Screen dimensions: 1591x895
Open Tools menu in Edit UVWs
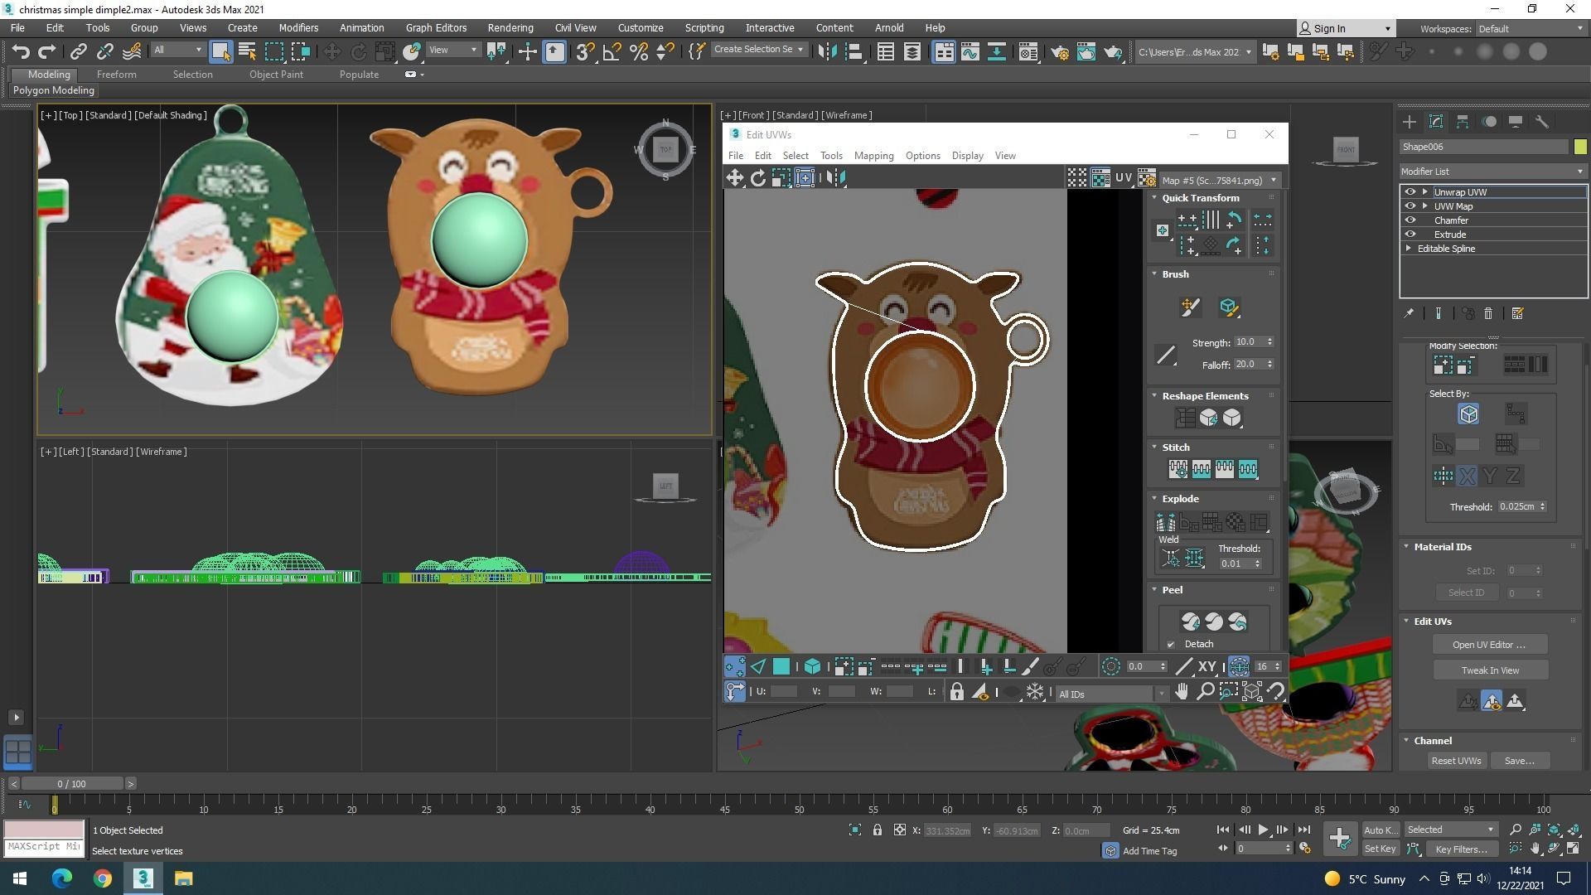pyautogui.click(x=831, y=156)
